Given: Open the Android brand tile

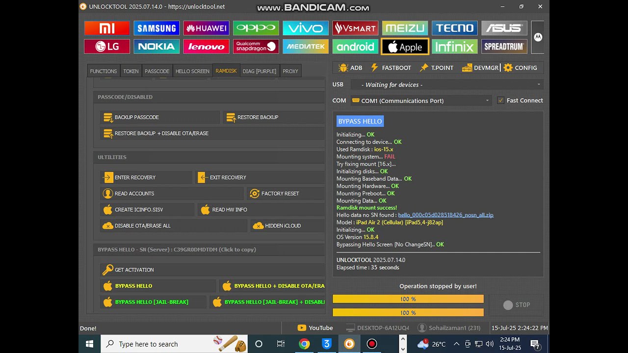Looking at the screenshot, I should pyautogui.click(x=355, y=47).
